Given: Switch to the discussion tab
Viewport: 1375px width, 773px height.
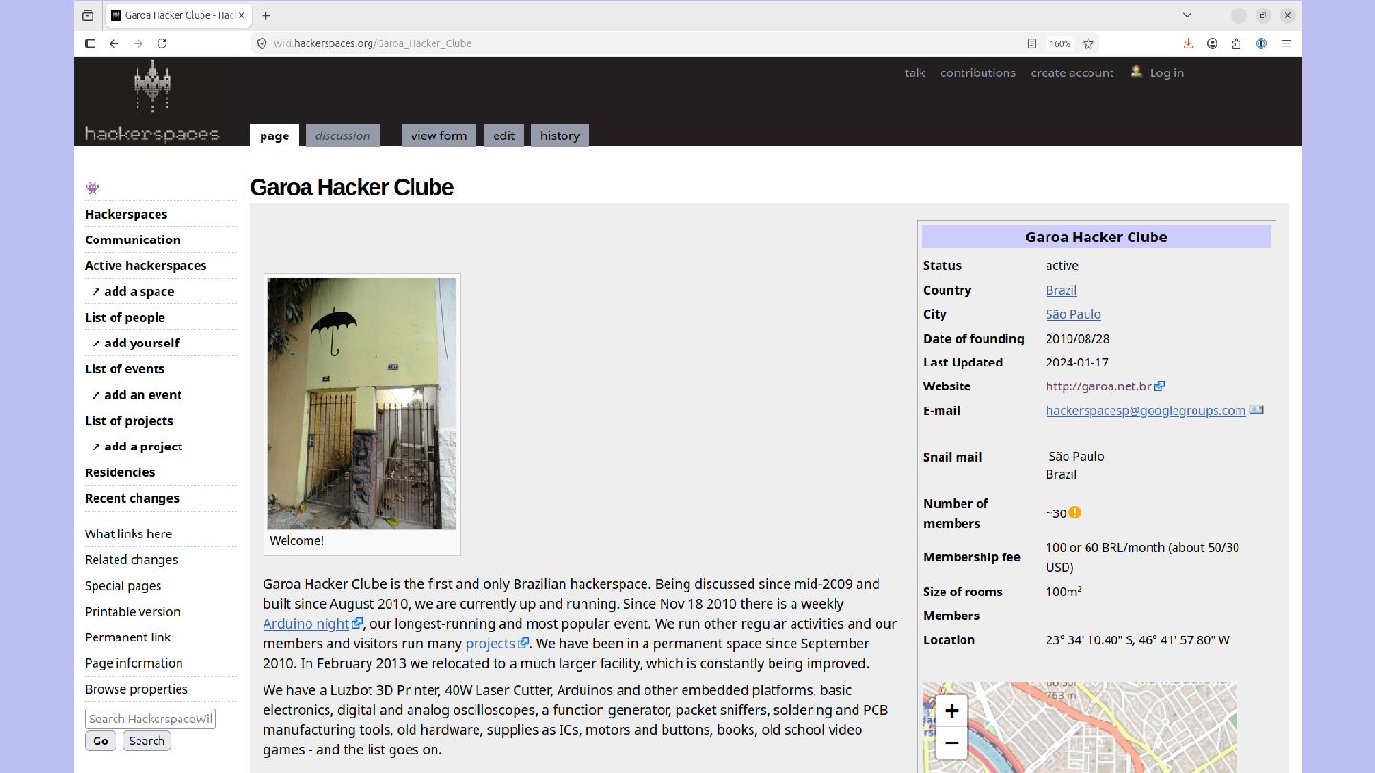Looking at the screenshot, I should tap(343, 136).
